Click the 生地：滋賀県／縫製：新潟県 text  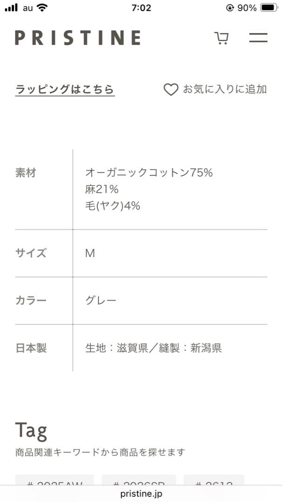(154, 348)
